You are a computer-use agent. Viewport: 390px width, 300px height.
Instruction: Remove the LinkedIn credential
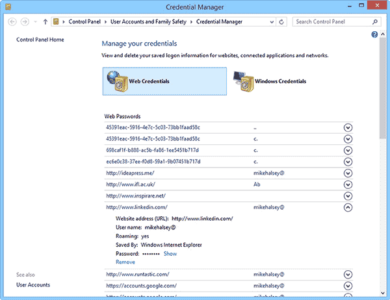tap(125, 262)
